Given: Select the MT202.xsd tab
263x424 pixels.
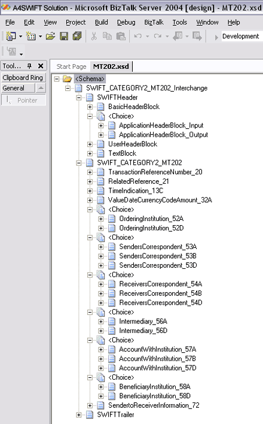Looking at the screenshot, I should click(111, 66).
